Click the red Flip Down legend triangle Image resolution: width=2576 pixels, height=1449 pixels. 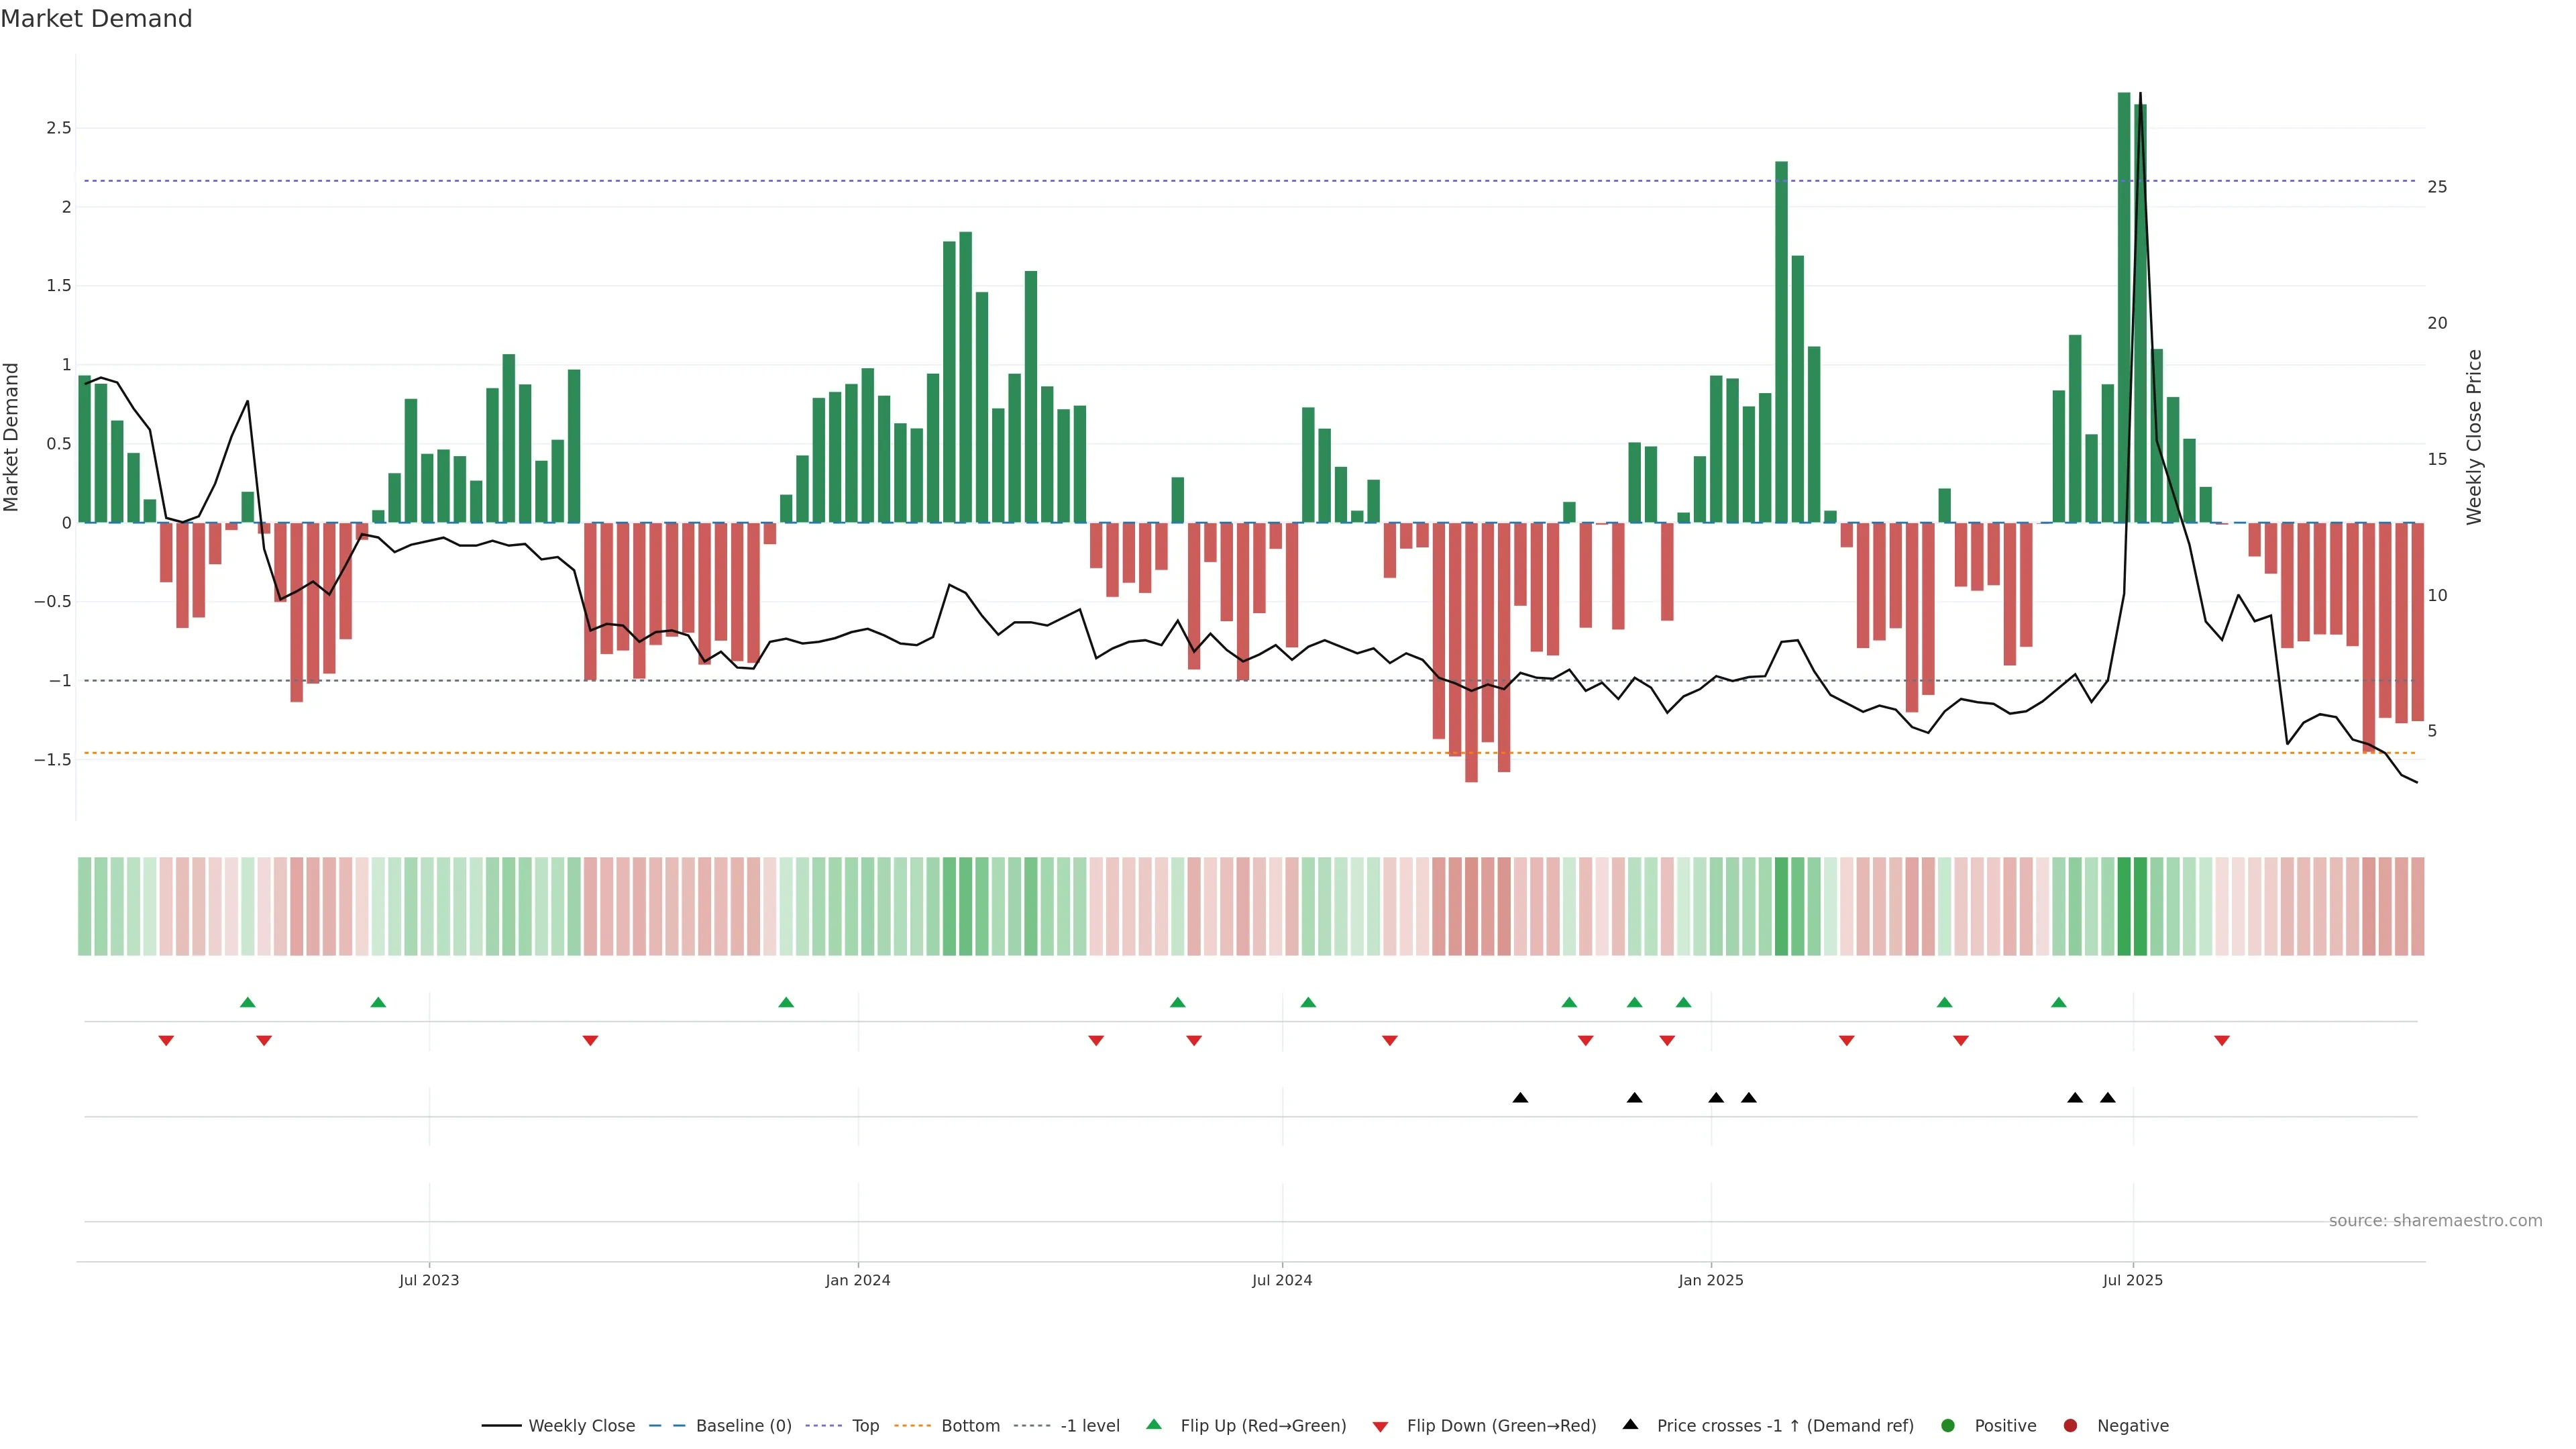(1381, 1427)
